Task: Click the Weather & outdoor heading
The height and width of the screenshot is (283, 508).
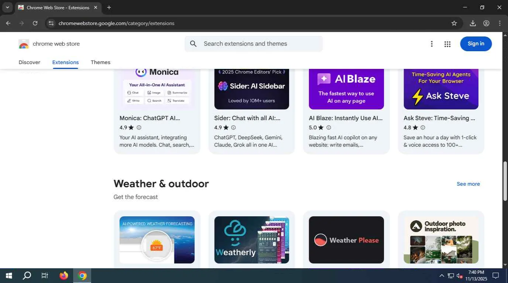Action: pyautogui.click(x=161, y=184)
